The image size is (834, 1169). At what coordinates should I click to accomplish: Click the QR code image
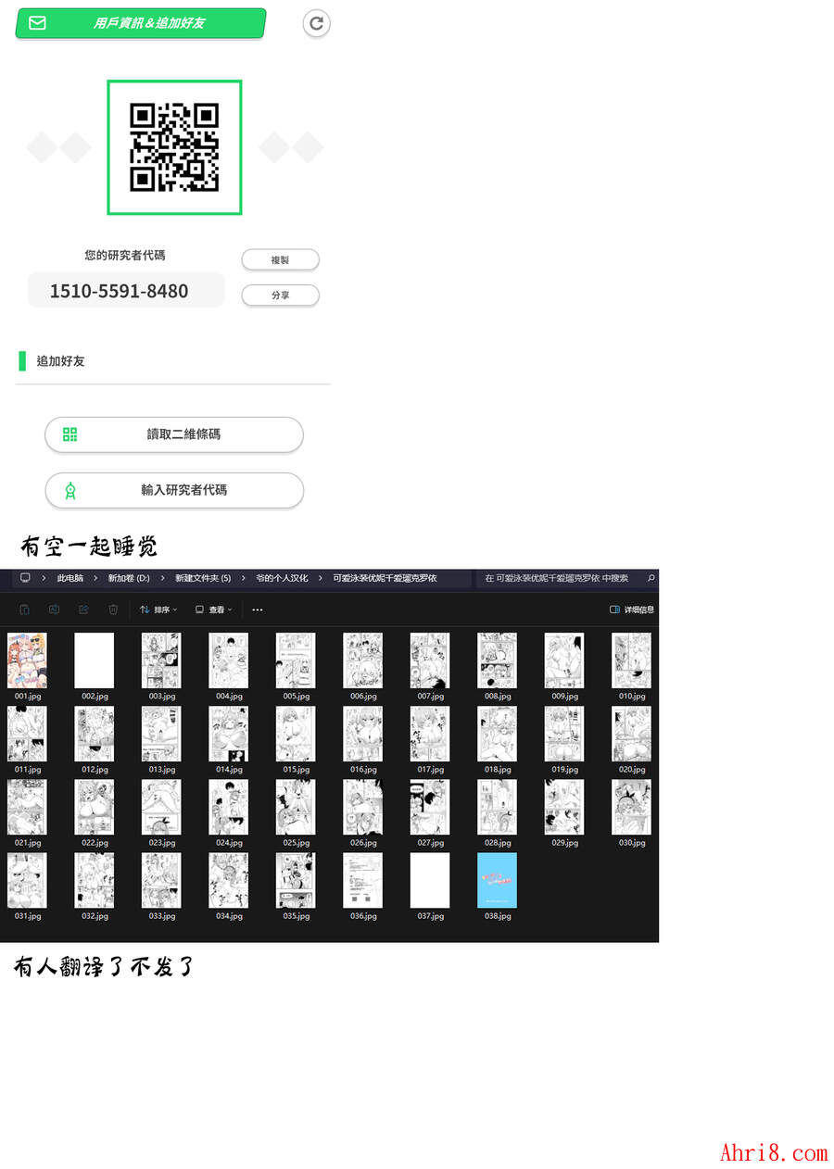[x=174, y=147]
